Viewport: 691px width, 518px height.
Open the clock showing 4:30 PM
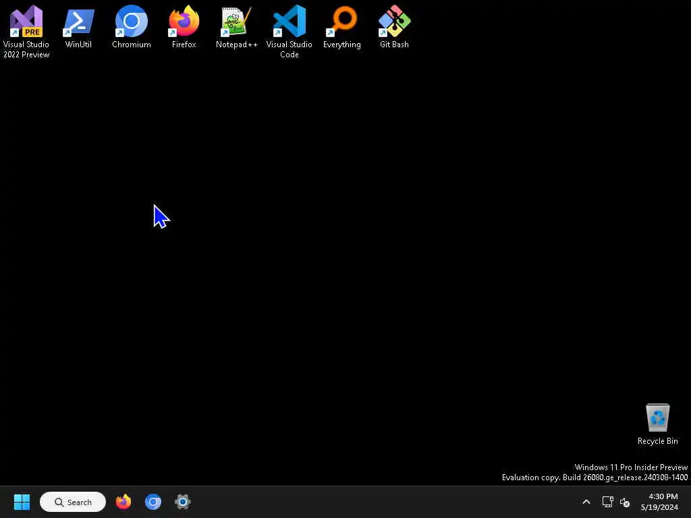coord(660,502)
